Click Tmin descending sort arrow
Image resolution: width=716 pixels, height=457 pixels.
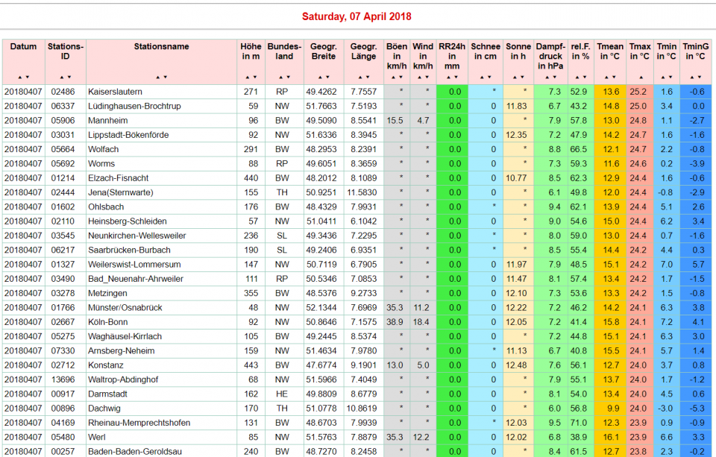tap(671, 77)
